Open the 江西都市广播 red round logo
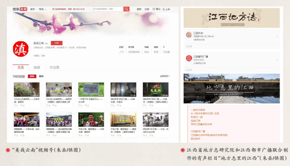 click(189, 58)
